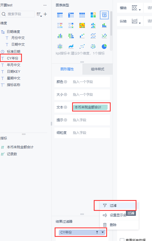Image resolution: width=152 pixels, height=241 pixels.
Task: Select the 指标名称 dimension field
Action: 14,85
